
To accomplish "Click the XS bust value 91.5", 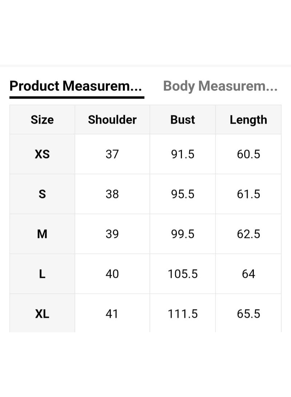I will click(183, 154).
